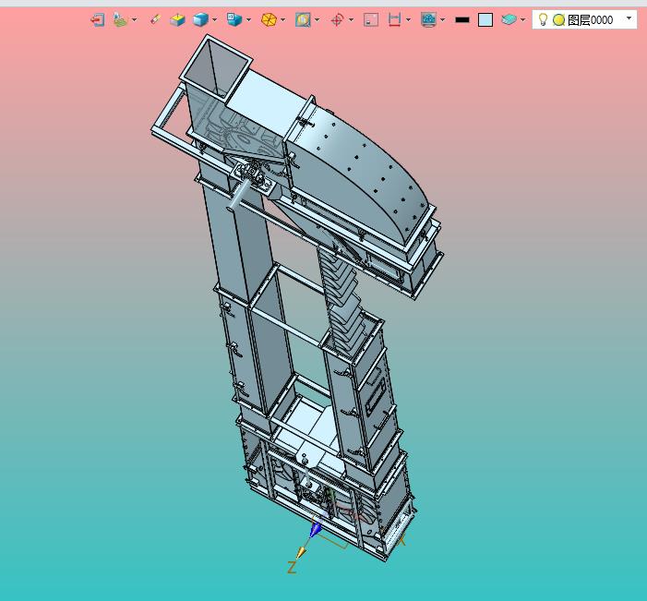This screenshot has height=601, width=647.
Task: Click the red crosshair target icon
Action: [x=337, y=19]
